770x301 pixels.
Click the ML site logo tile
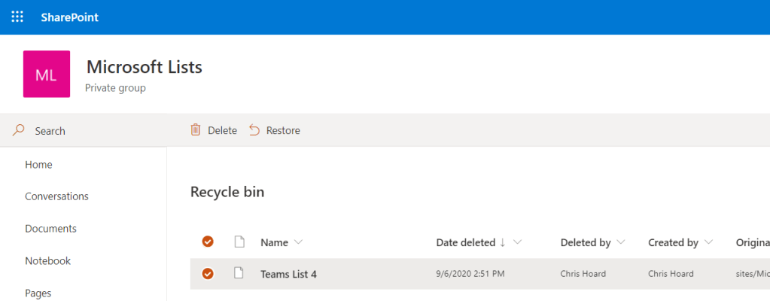(x=47, y=74)
